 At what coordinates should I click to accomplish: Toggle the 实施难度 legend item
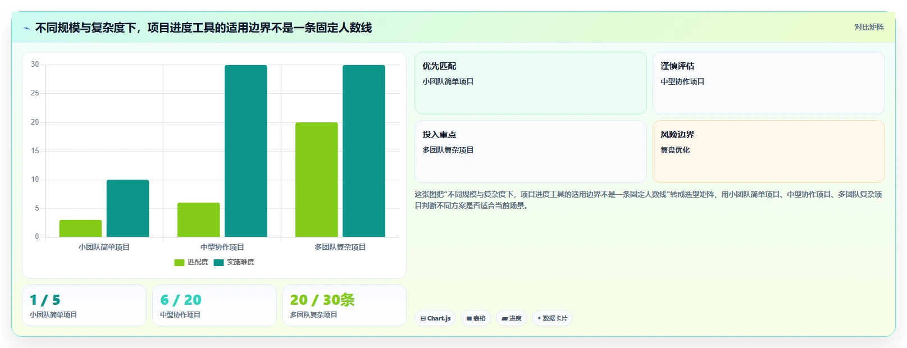tap(234, 262)
